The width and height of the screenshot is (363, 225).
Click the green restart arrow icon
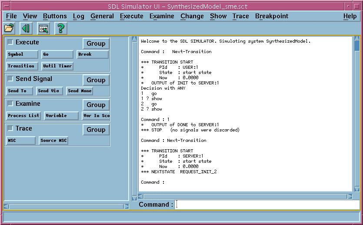(x=26, y=28)
